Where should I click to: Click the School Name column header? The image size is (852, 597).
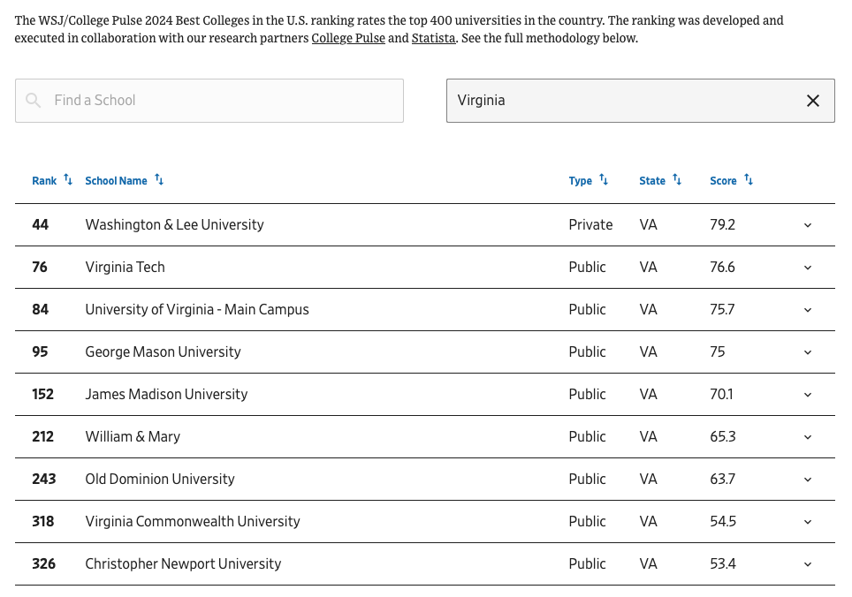click(x=116, y=181)
